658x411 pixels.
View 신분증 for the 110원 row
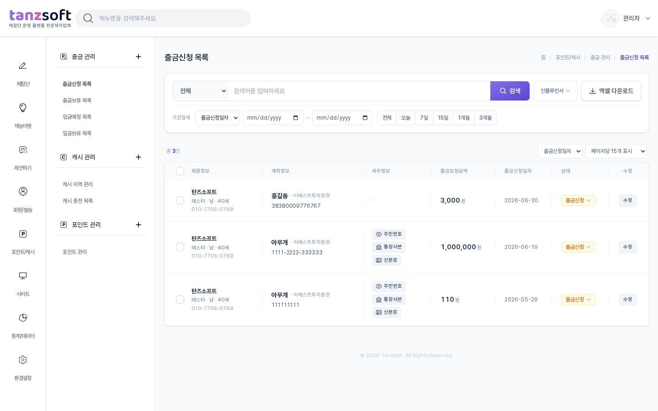(x=387, y=312)
